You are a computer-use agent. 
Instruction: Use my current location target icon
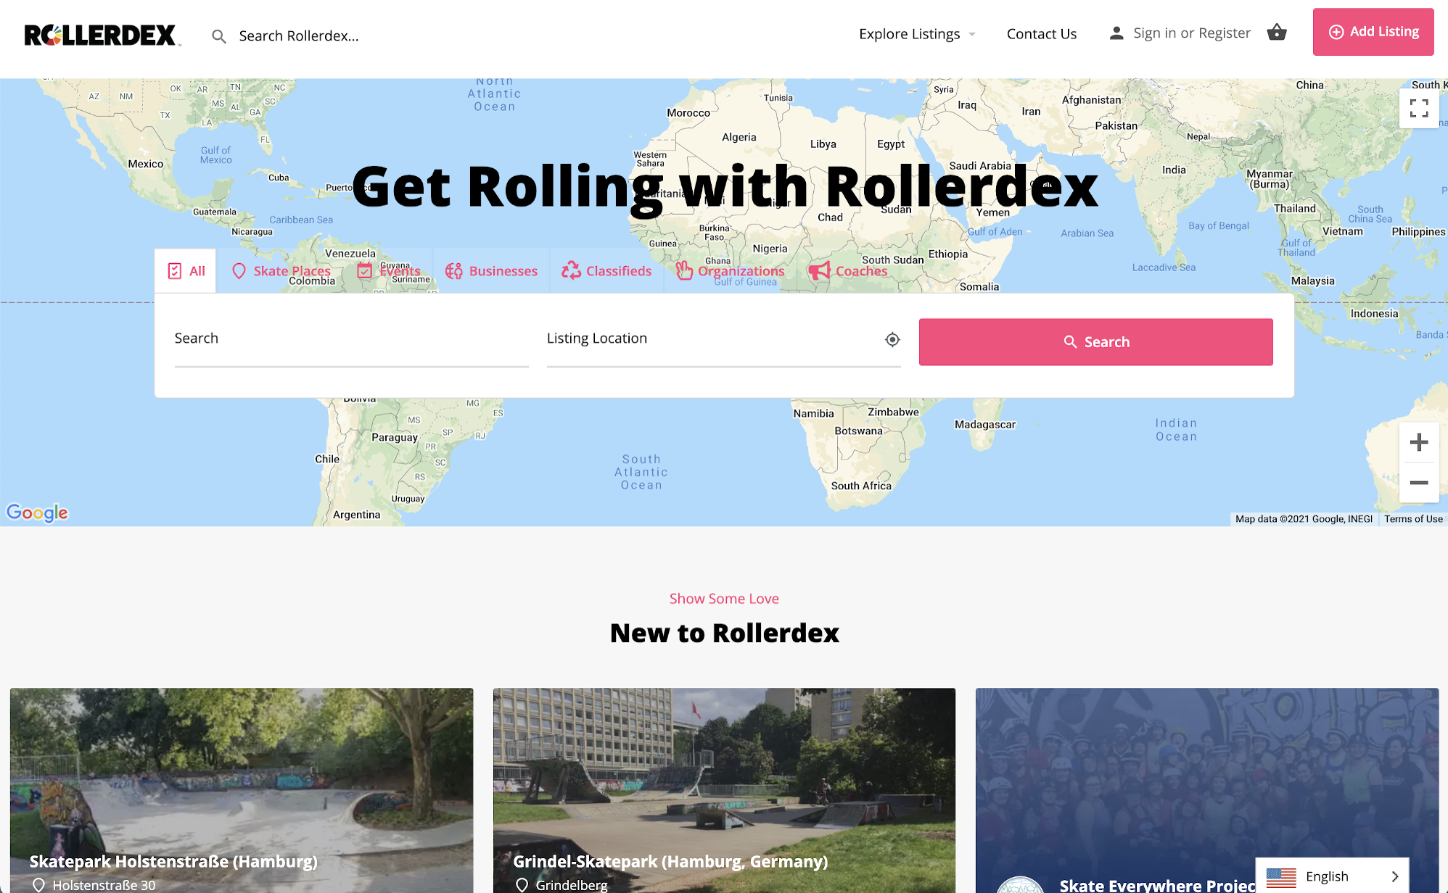click(x=892, y=339)
